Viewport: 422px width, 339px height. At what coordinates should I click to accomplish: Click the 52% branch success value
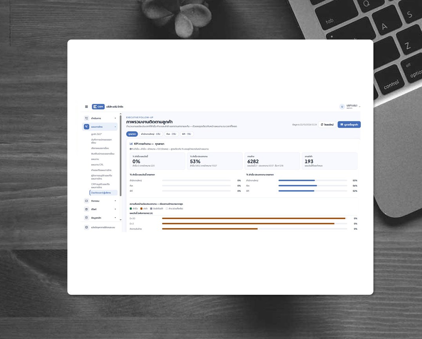coord(355,191)
